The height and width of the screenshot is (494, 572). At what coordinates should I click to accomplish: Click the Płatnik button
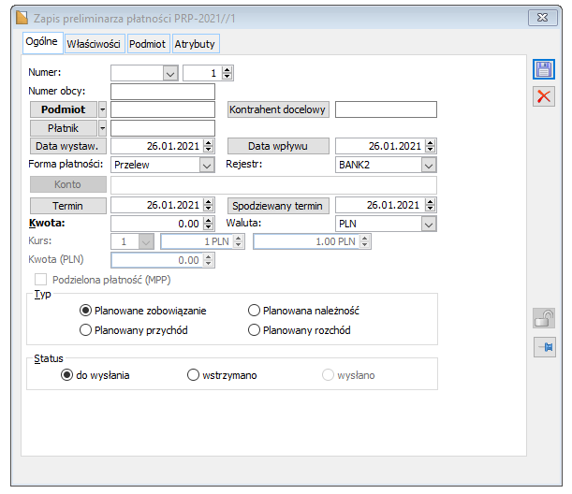pyautogui.click(x=64, y=128)
